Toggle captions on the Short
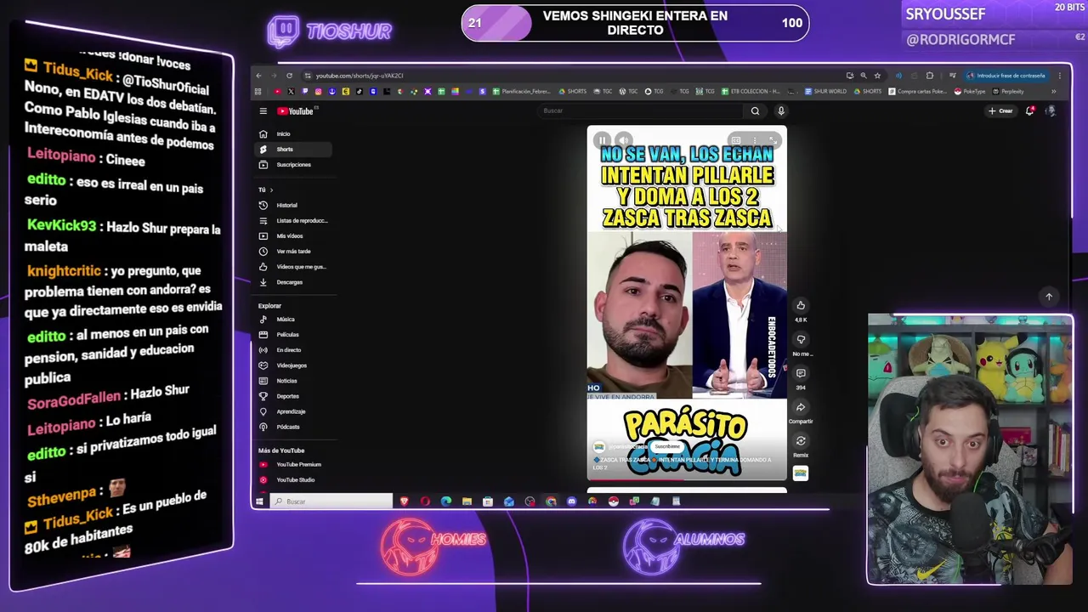 pyautogui.click(x=736, y=140)
